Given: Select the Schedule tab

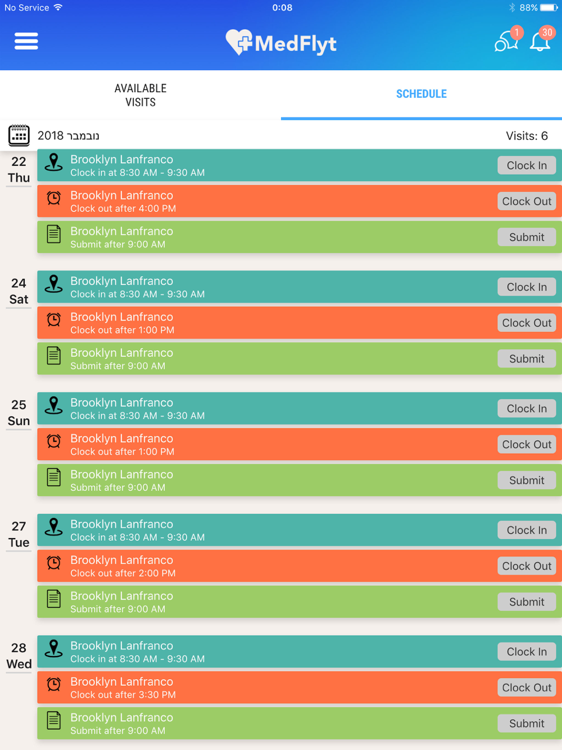Looking at the screenshot, I should pos(422,94).
